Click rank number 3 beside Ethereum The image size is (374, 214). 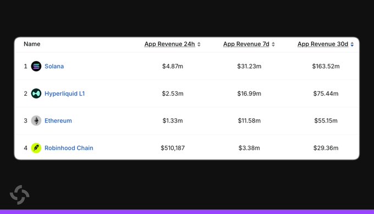tap(25, 120)
